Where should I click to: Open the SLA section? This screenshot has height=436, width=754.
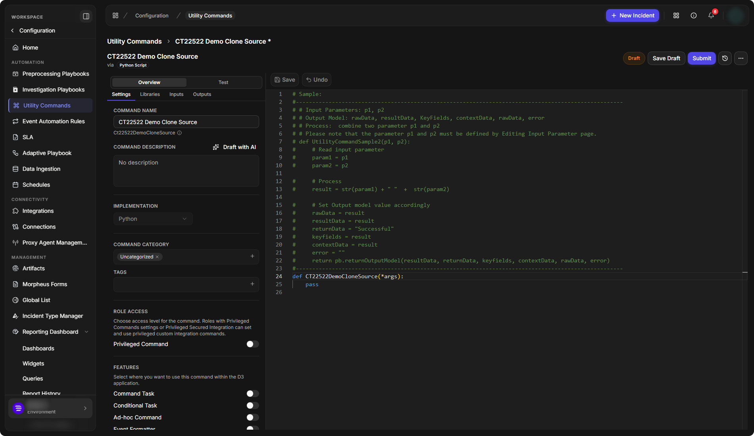tap(50, 137)
